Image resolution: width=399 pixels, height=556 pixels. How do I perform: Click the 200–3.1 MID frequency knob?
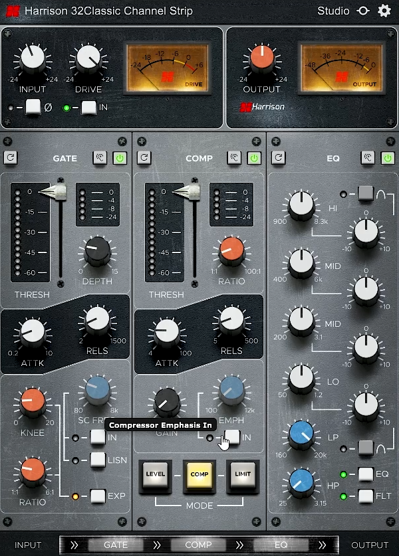pyautogui.click(x=301, y=321)
